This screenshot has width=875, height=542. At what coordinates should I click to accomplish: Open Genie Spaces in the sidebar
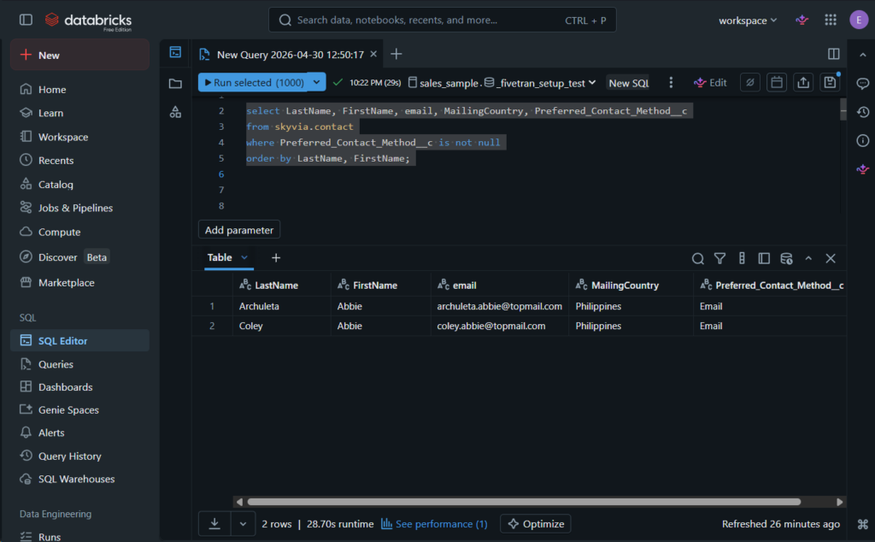tap(79, 409)
